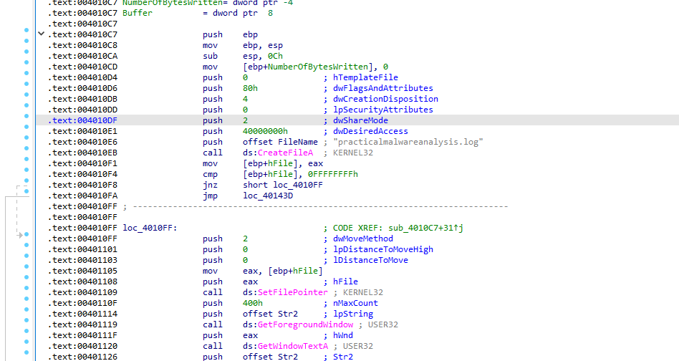Toggle breakpoint dot on the sub esp, 0Ch line
The width and height of the screenshot is (679, 361).
pos(27,52)
